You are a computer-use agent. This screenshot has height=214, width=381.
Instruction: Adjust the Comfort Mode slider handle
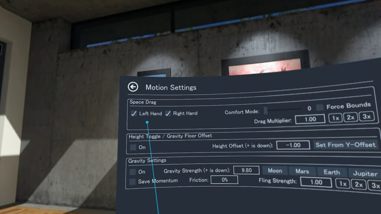(x=266, y=111)
